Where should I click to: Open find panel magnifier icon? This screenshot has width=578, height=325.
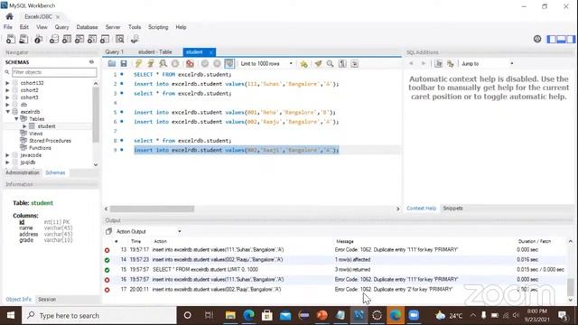coord(330,64)
